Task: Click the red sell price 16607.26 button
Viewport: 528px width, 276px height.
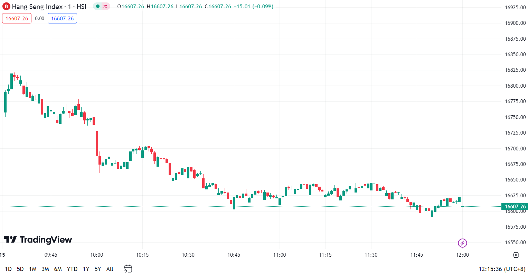Action: point(17,18)
